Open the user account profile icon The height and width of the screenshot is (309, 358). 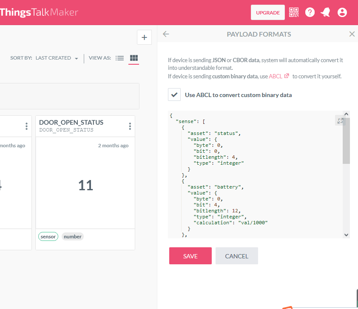point(342,12)
